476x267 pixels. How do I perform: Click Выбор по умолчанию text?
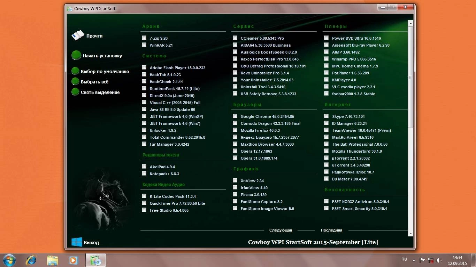click(105, 71)
